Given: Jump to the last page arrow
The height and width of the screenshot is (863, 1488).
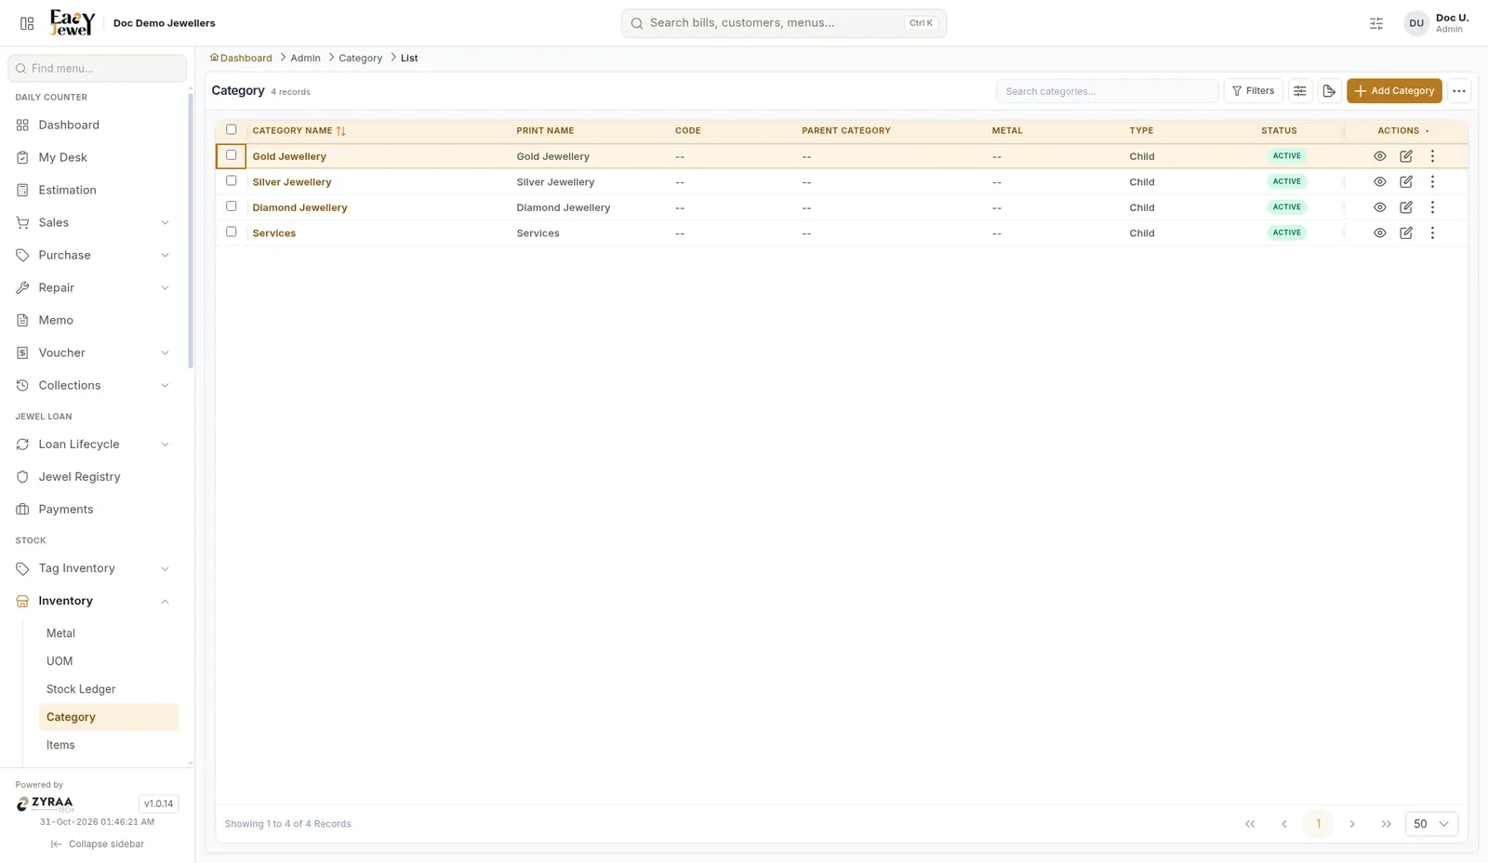Looking at the screenshot, I should tap(1387, 824).
